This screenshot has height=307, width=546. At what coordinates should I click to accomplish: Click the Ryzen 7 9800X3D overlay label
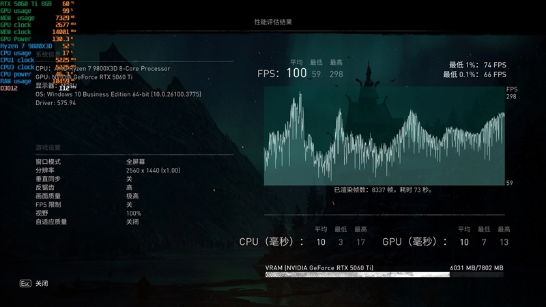coord(26,46)
